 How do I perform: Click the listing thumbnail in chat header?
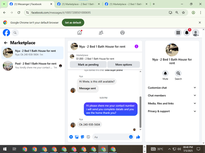click(74, 47)
